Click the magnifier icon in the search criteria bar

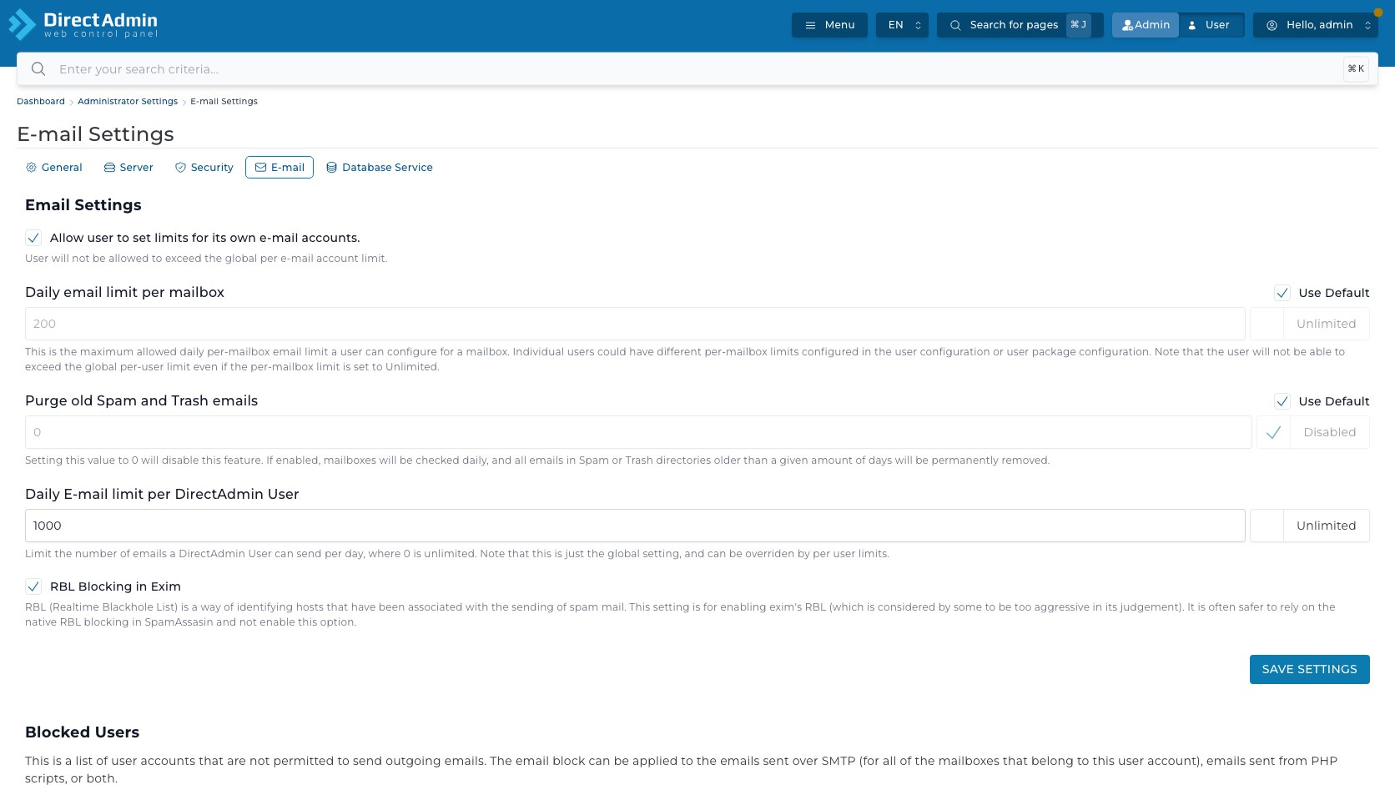(x=38, y=69)
